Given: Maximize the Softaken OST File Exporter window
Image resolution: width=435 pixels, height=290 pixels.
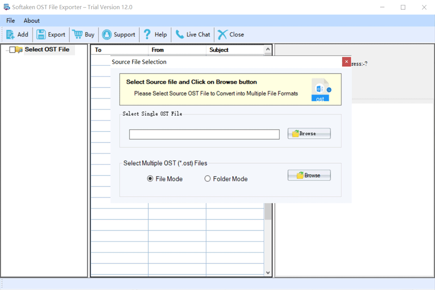Looking at the screenshot, I should [403, 7].
